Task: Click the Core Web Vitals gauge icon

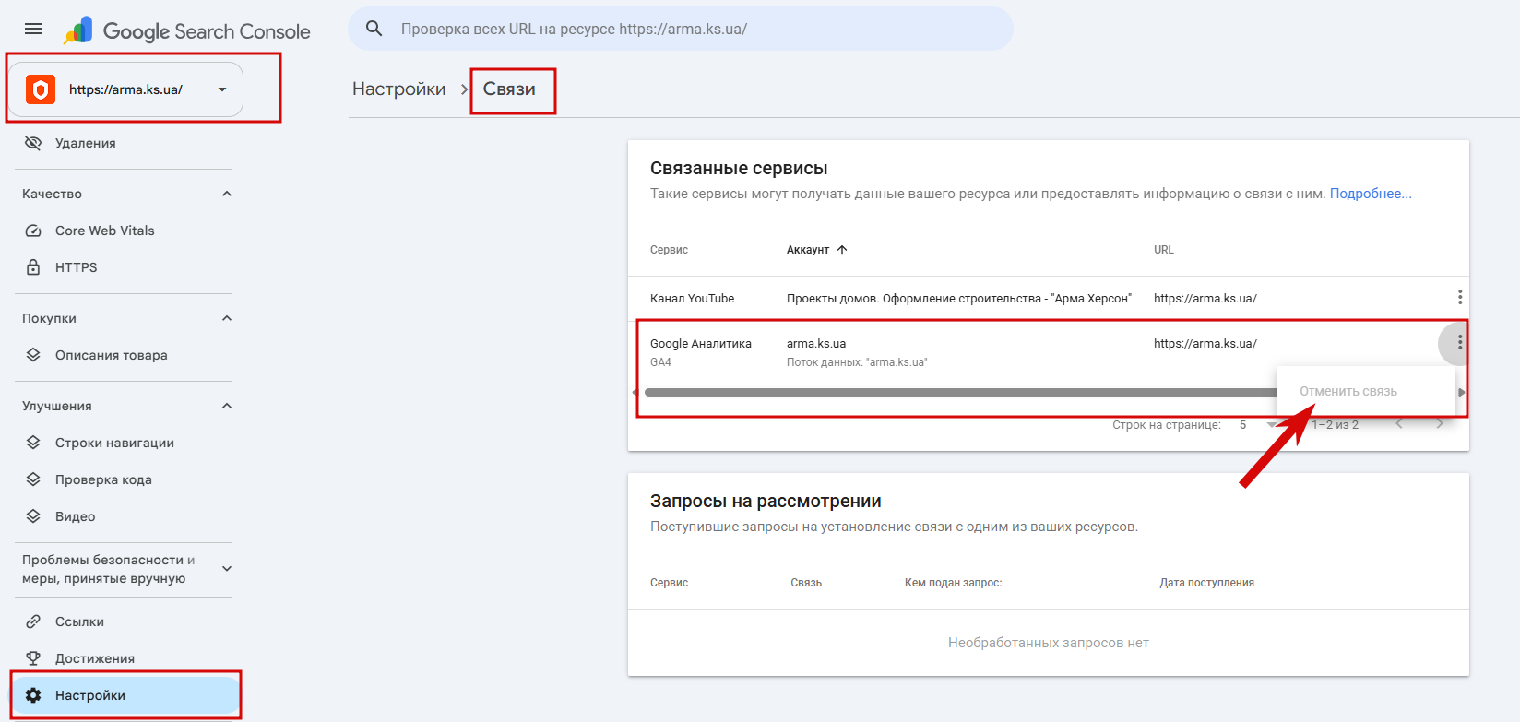Action: 33,231
